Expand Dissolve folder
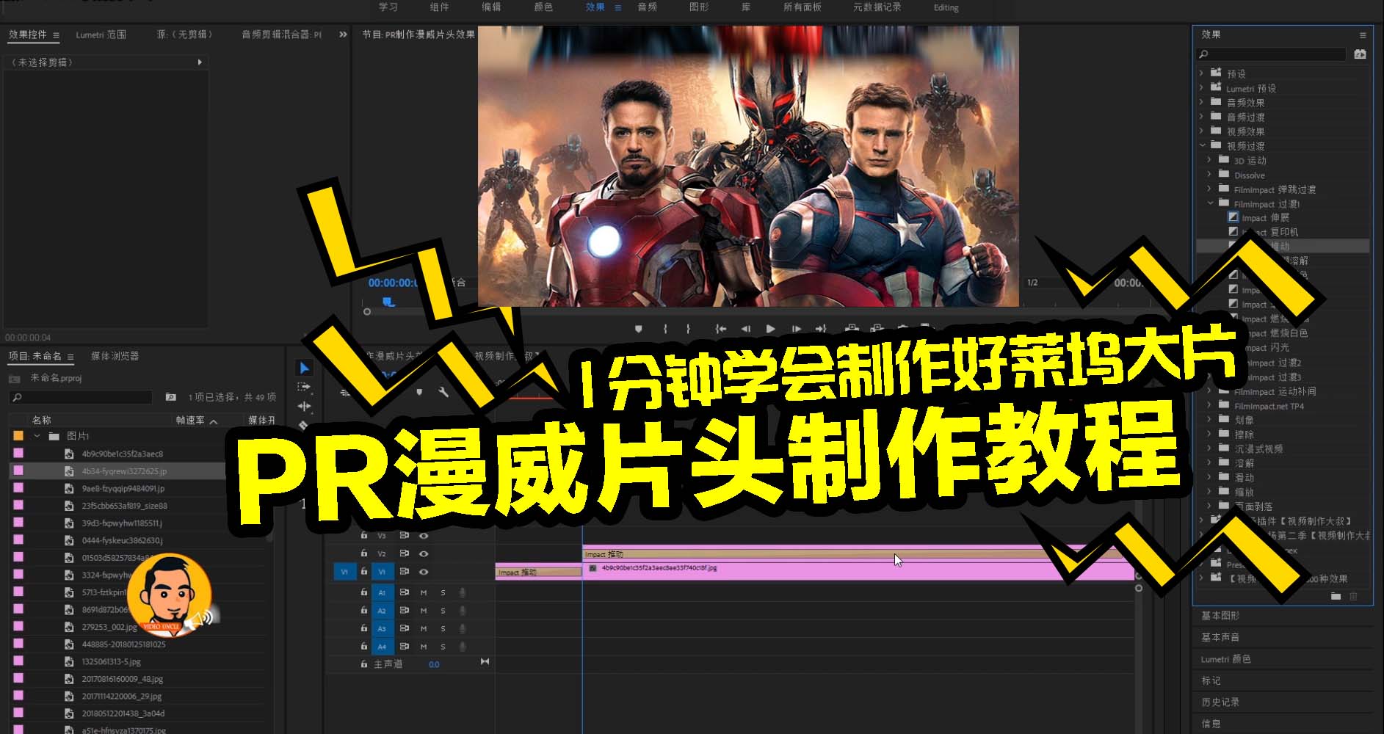 click(x=1209, y=175)
